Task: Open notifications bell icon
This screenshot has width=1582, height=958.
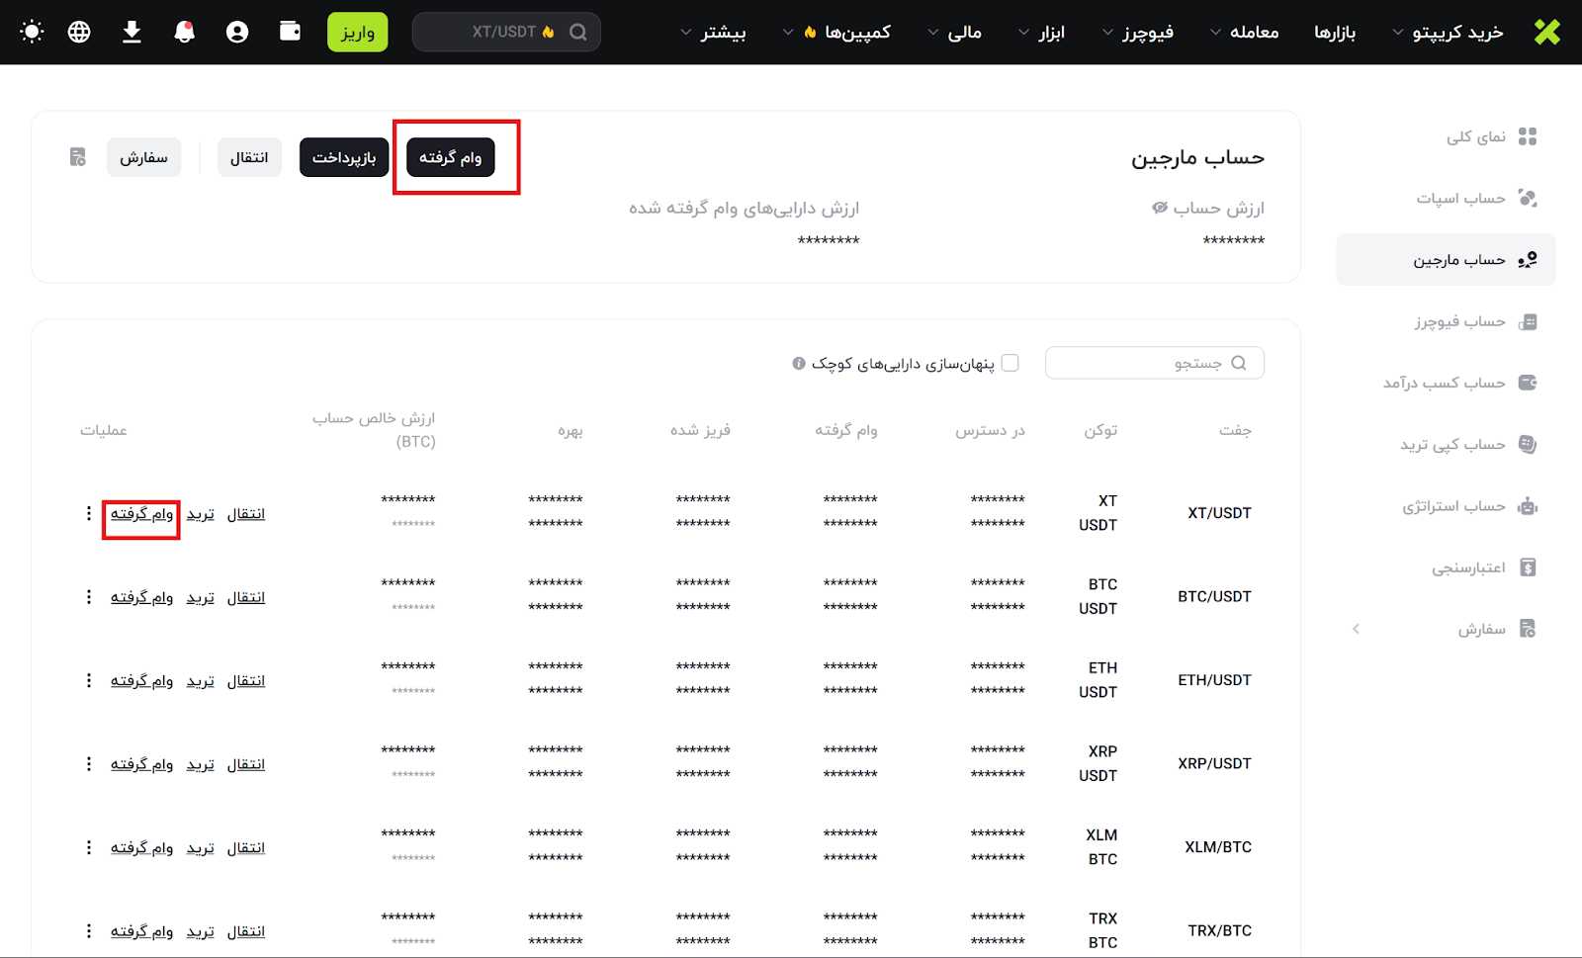Action: 184,32
